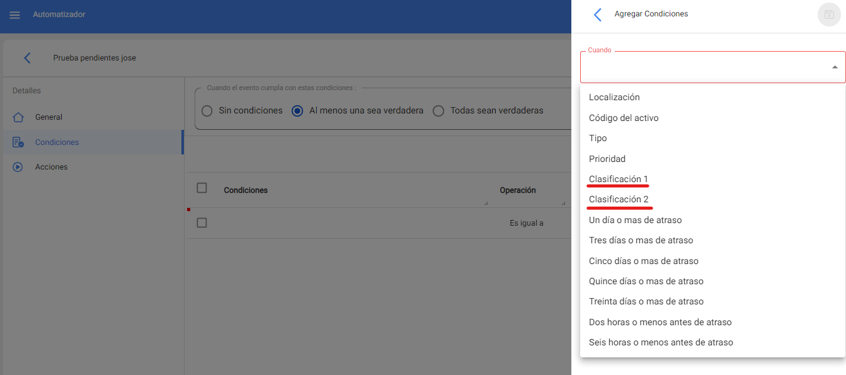Select Al menos una sea verdadera option
Image resolution: width=846 pixels, height=375 pixels.
click(297, 111)
